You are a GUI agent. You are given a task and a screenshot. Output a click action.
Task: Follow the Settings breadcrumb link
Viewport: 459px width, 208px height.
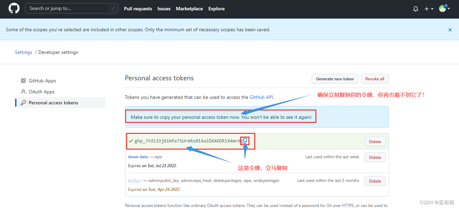(23, 52)
